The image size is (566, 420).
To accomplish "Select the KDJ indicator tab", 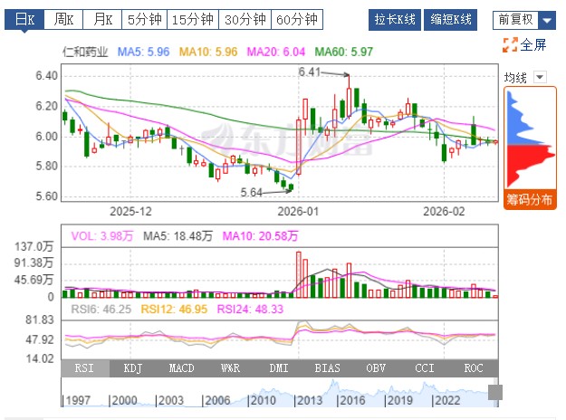I will tap(133, 368).
